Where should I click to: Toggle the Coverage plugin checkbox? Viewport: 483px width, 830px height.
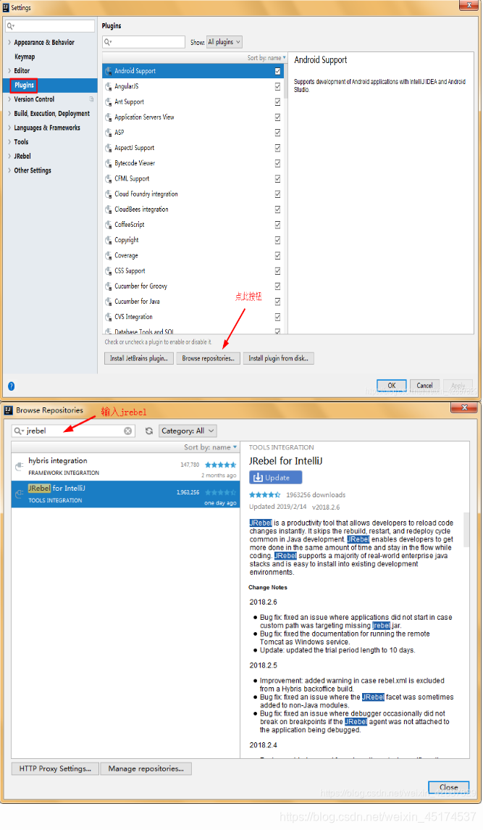[278, 255]
